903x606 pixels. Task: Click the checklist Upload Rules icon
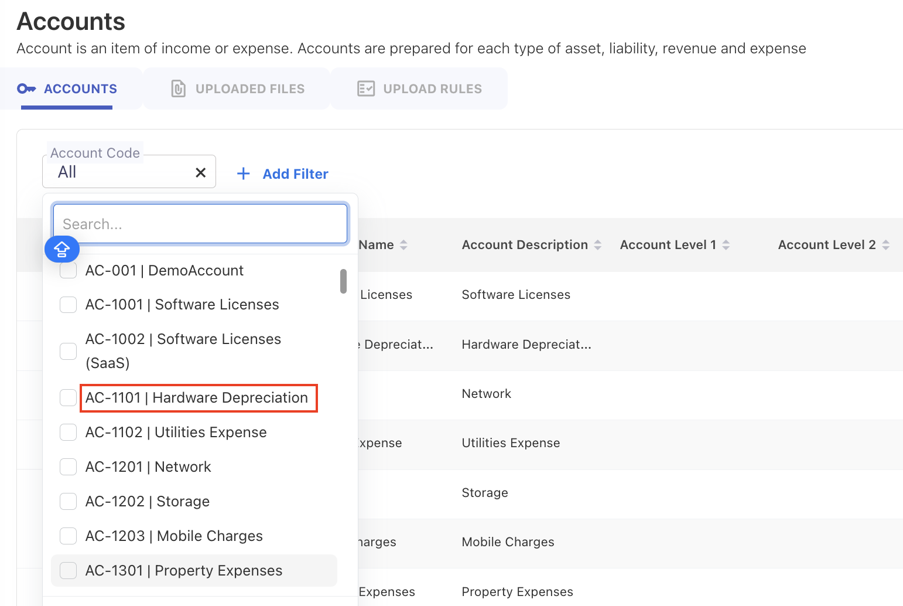[366, 88]
